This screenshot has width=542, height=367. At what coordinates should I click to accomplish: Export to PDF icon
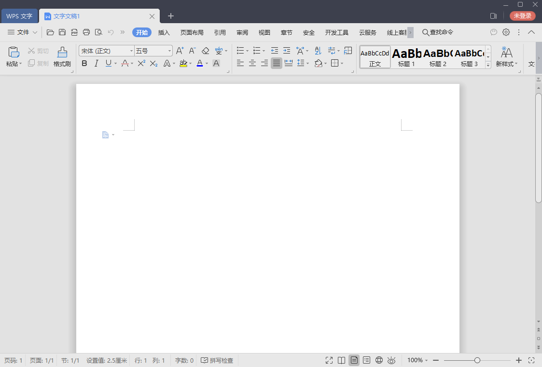tap(74, 32)
